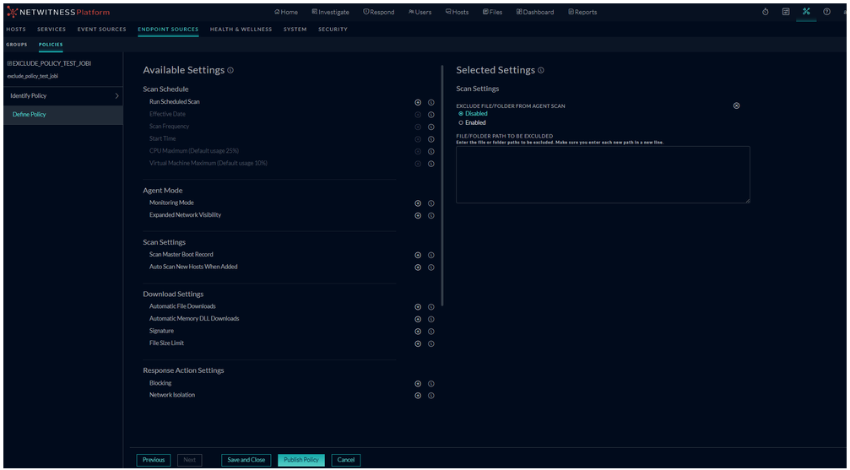Show info for File Size Limit

(431, 343)
